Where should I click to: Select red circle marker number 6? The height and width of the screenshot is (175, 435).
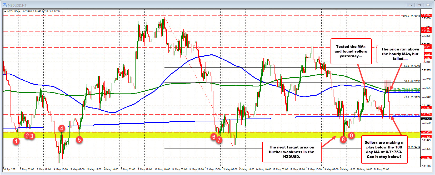tap(214, 137)
